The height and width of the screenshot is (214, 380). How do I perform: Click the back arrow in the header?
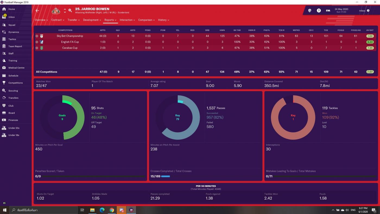click(x=37, y=11)
